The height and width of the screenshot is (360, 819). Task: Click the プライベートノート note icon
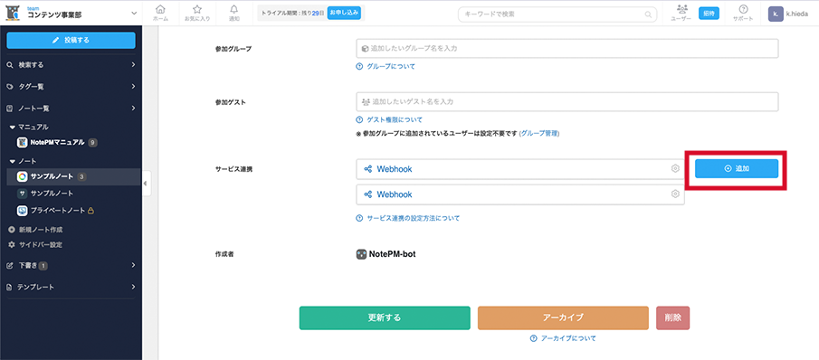coord(22,211)
